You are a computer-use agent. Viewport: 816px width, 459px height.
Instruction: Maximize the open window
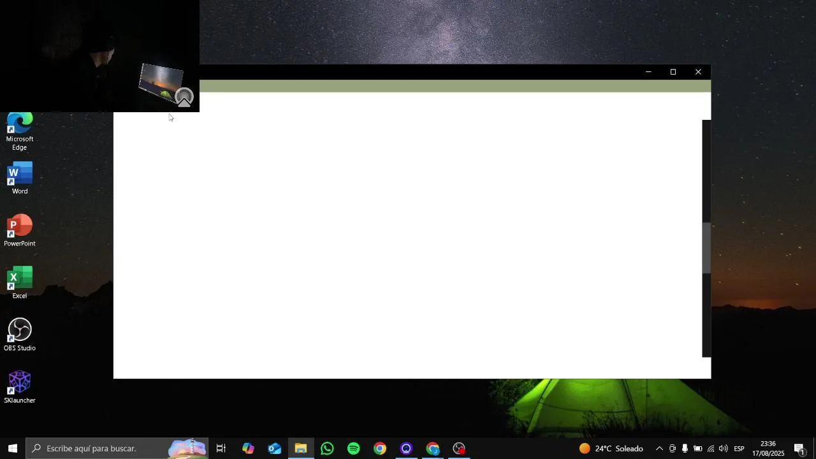[x=673, y=72]
